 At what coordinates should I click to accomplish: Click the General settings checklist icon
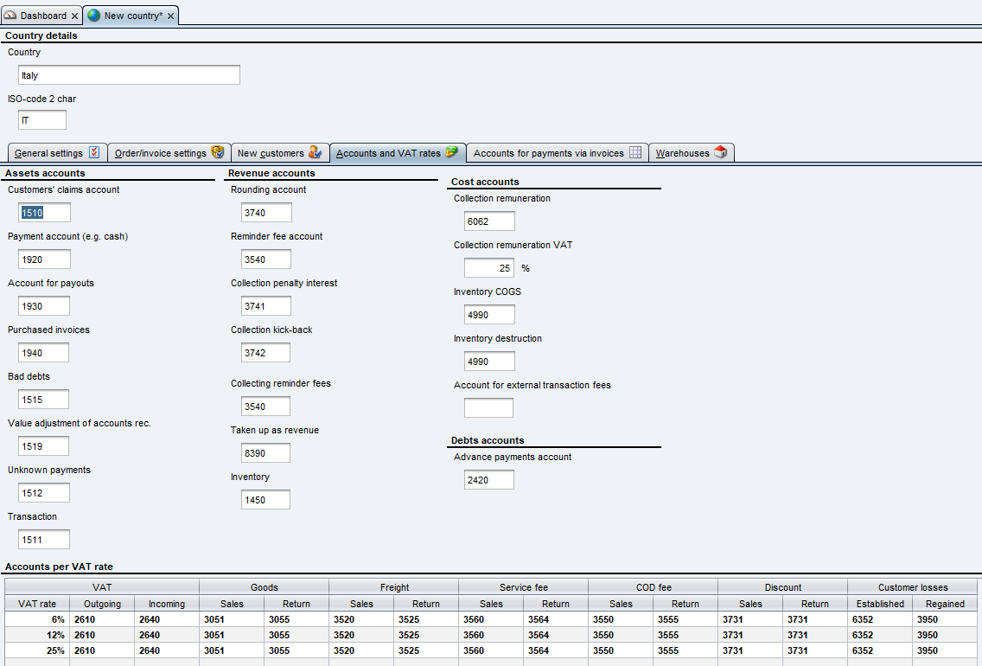tap(94, 153)
